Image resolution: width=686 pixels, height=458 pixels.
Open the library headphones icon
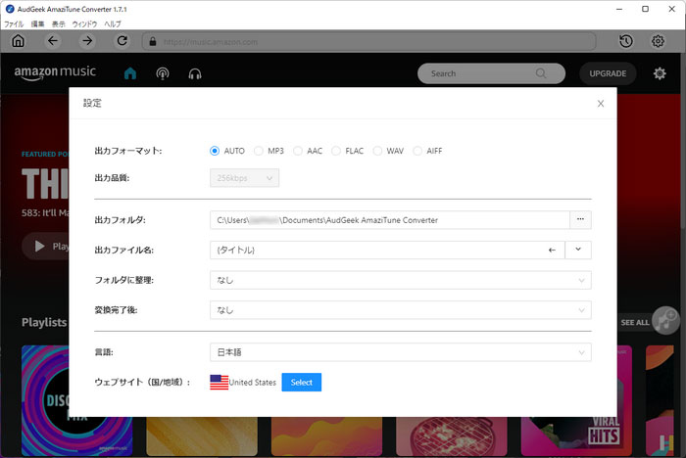[x=195, y=73]
